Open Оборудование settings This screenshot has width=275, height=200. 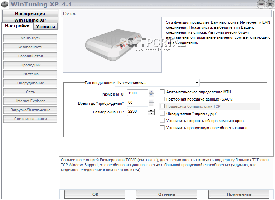click(x=30, y=83)
